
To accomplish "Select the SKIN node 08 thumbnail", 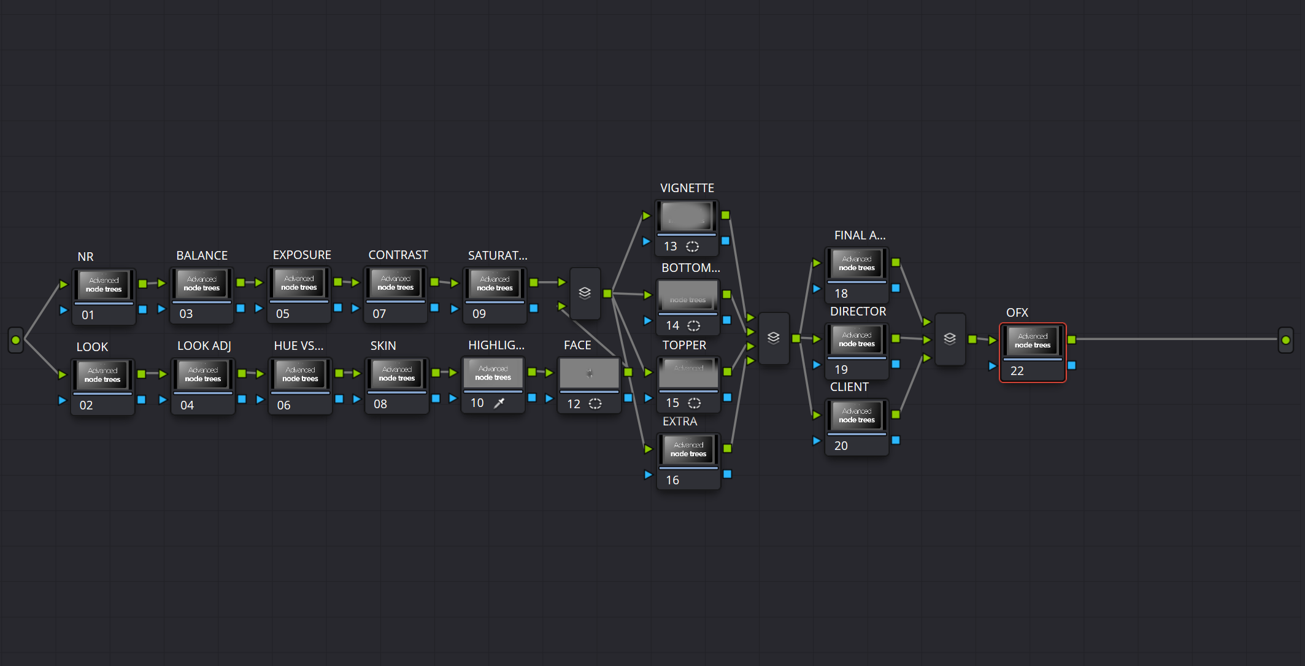I will pos(396,373).
